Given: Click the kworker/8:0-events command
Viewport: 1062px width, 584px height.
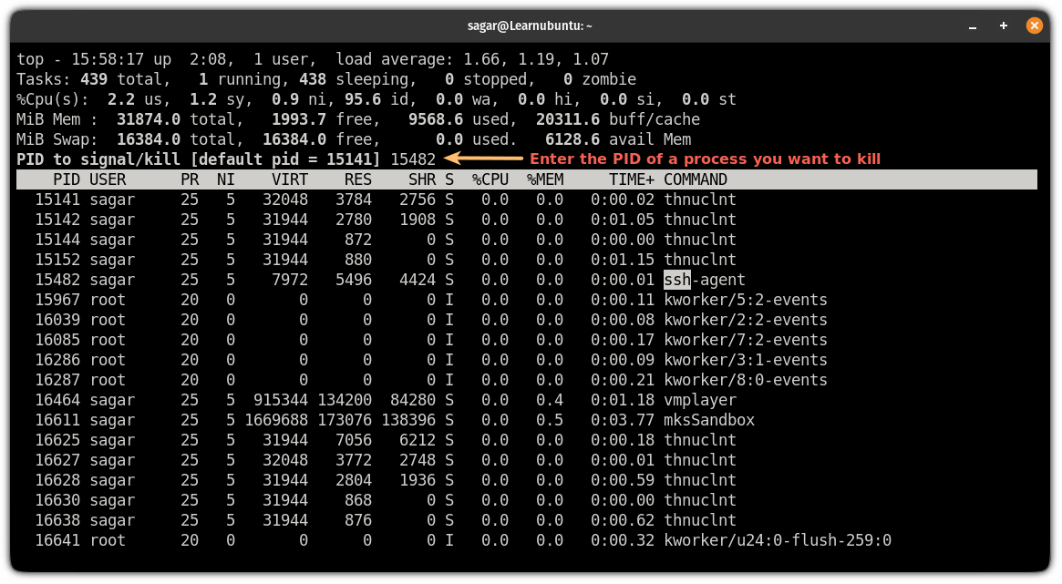Looking at the screenshot, I should 745,380.
